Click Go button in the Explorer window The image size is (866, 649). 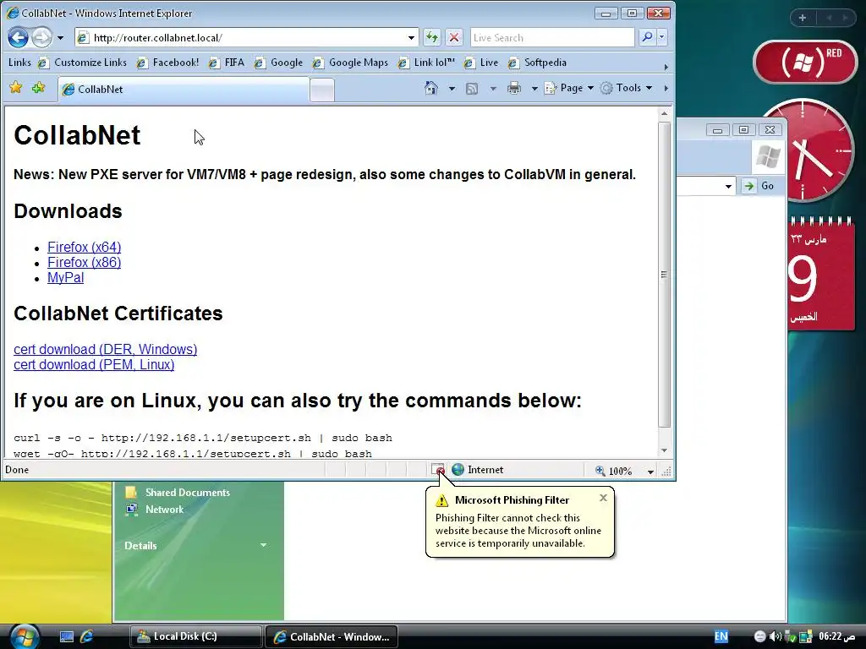[x=759, y=186]
